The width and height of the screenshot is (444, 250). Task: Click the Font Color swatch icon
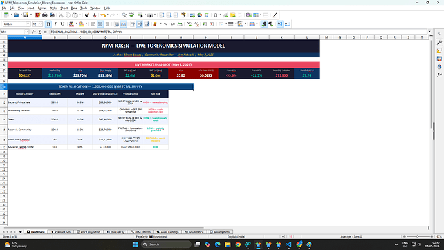pyautogui.click(x=71, y=24)
